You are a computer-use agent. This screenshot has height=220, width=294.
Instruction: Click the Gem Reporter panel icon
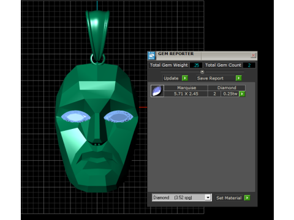pos(151,56)
